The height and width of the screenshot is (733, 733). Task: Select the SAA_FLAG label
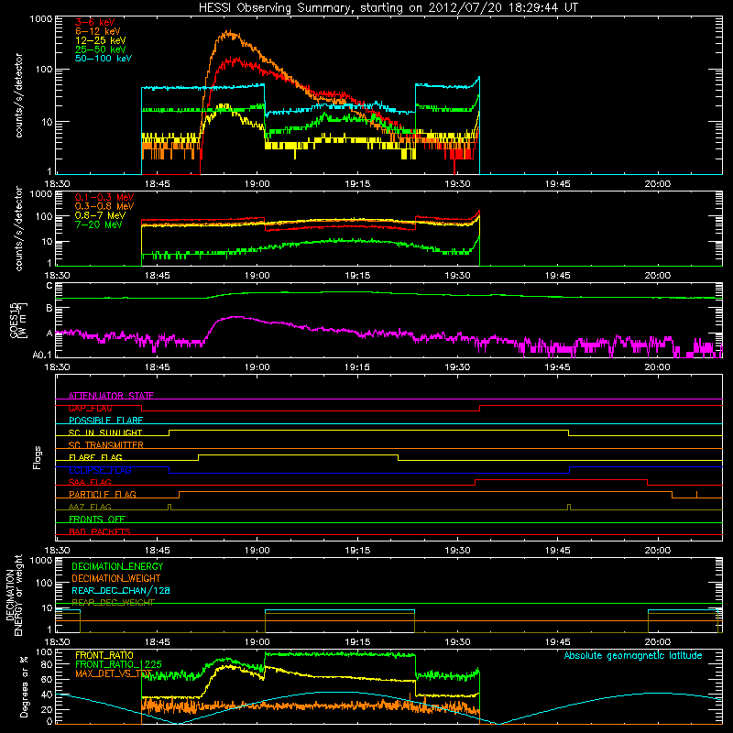point(90,482)
